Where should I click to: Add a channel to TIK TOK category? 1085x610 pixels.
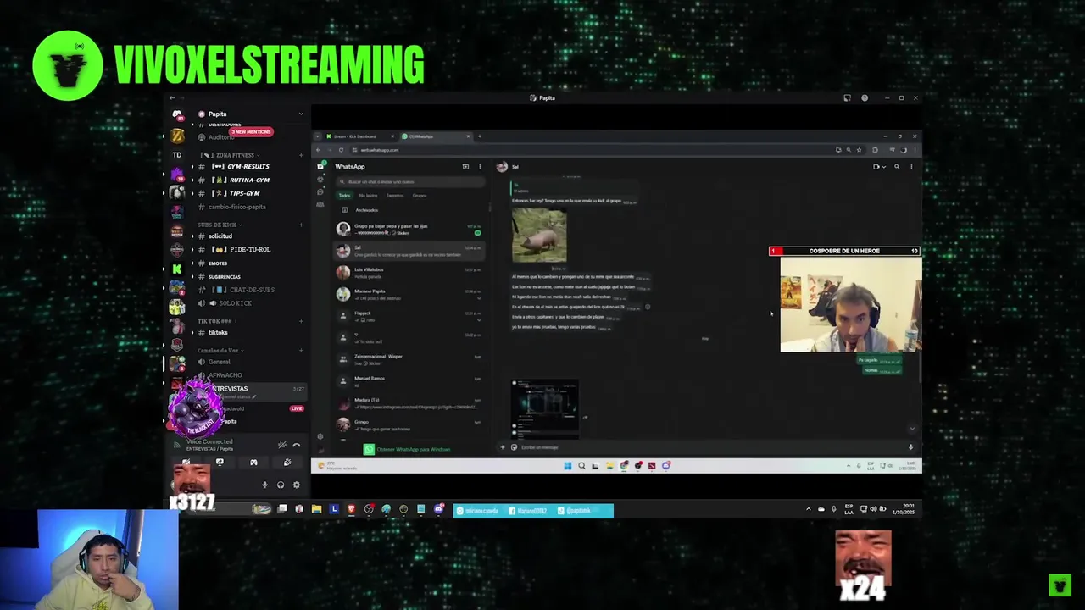pyautogui.click(x=301, y=321)
